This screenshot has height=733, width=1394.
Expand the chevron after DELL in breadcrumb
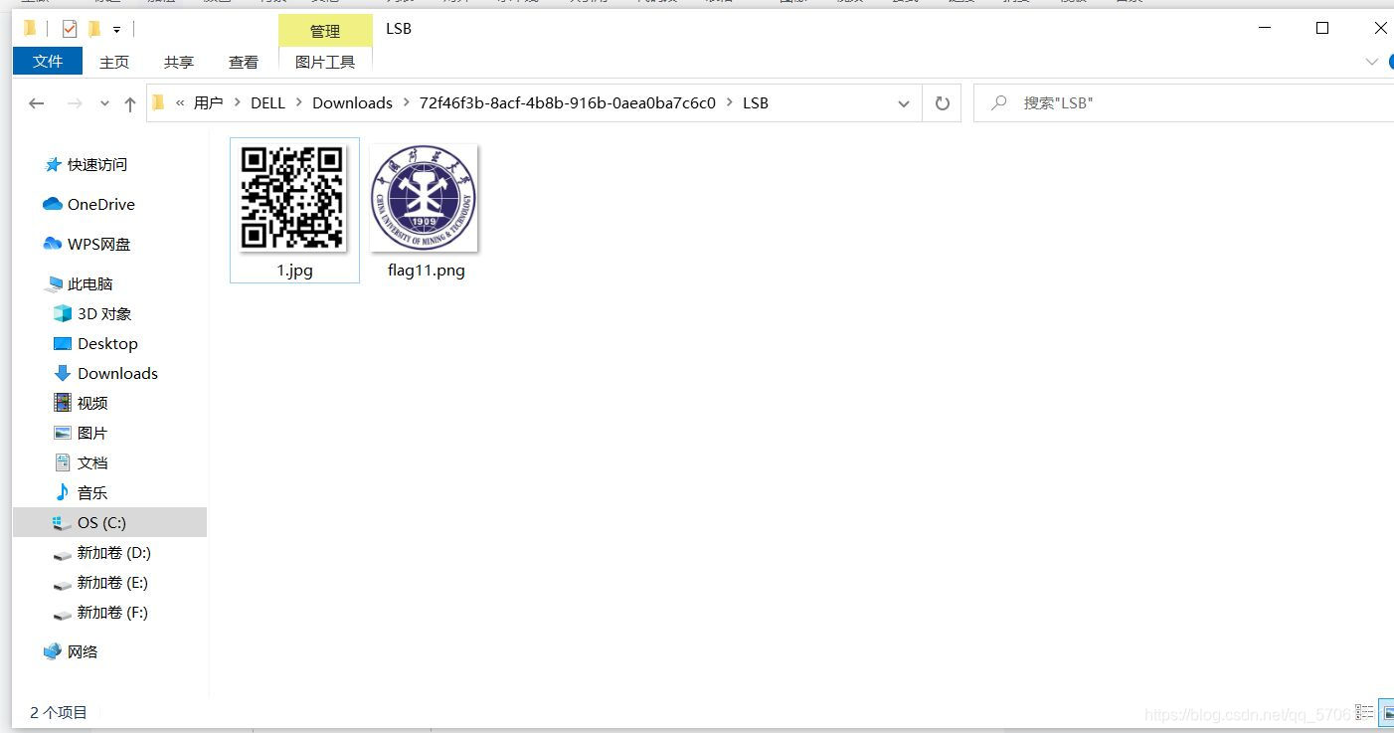299,102
